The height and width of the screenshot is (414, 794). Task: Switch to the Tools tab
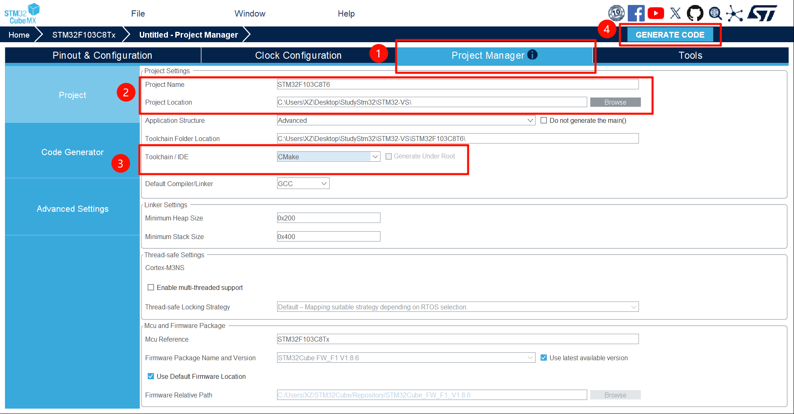(x=691, y=55)
